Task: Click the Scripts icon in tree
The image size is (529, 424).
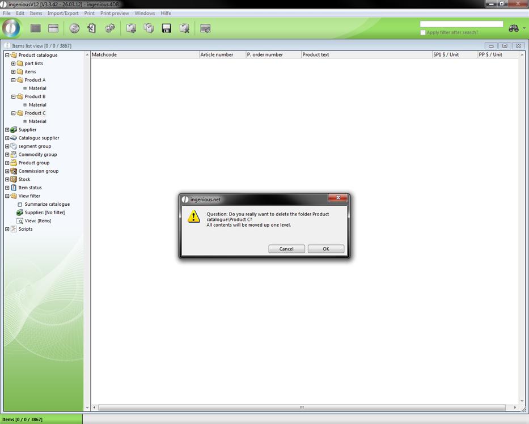Action: [14, 229]
